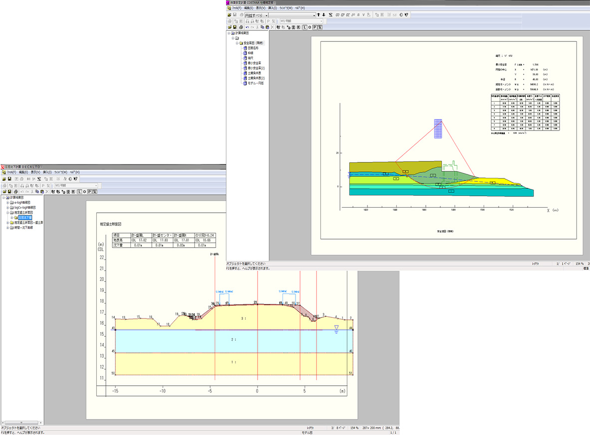Click blue hatched circle-center grid in COSTANA drawing
Image resolution: width=590 pixels, height=435 pixels.
point(438,129)
